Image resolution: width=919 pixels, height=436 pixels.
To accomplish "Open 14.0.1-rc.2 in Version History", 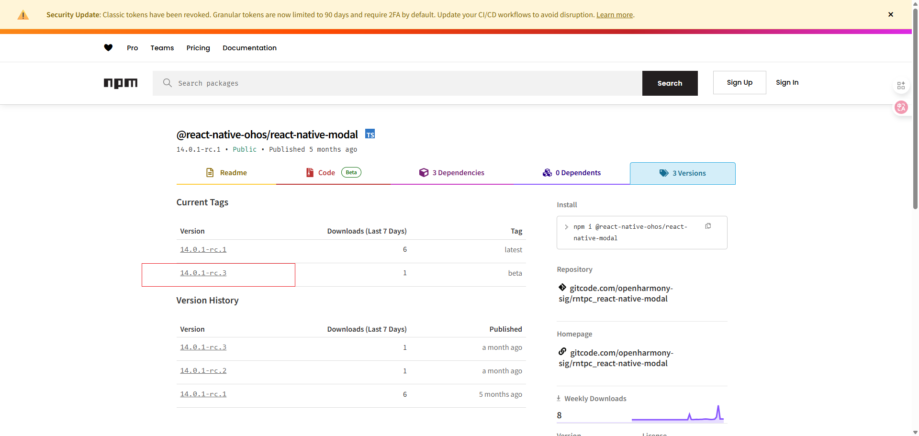I will click(x=203, y=370).
